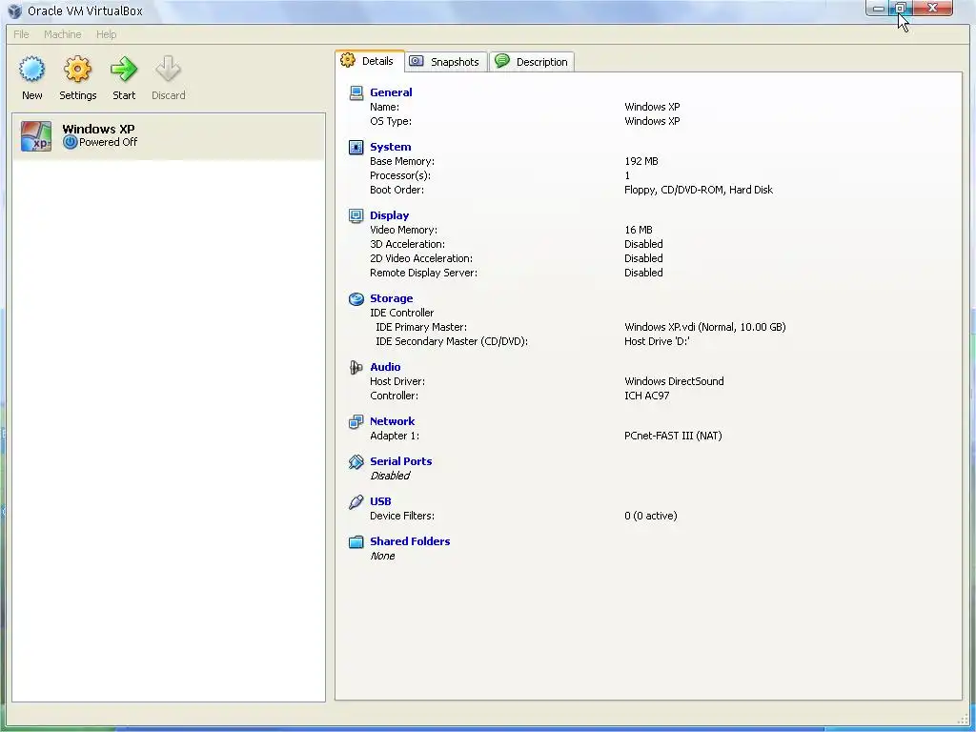Image resolution: width=976 pixels, height=732 pixels.
Task: Switch to the Description tab
Action: click(x=532, y=62)
